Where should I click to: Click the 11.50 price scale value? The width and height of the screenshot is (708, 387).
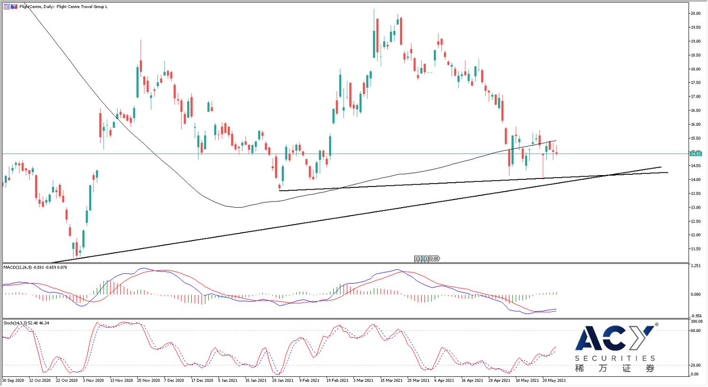click(695, 249)
